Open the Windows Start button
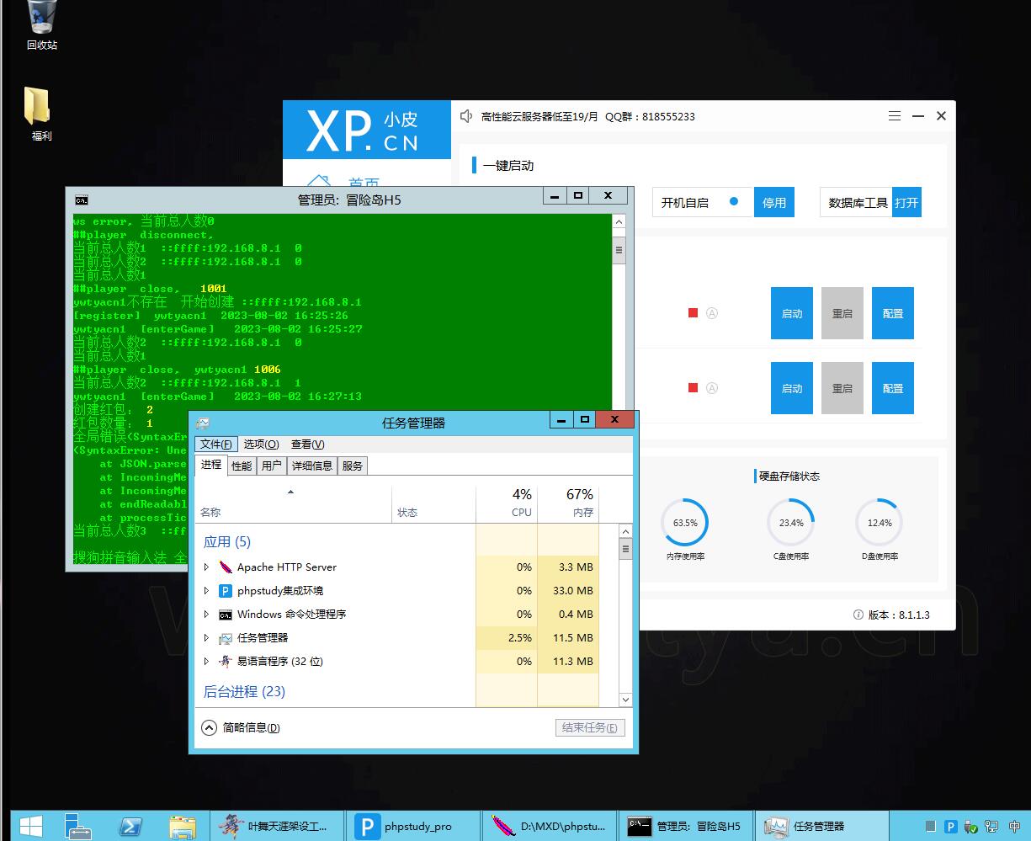 coord(31,826)
